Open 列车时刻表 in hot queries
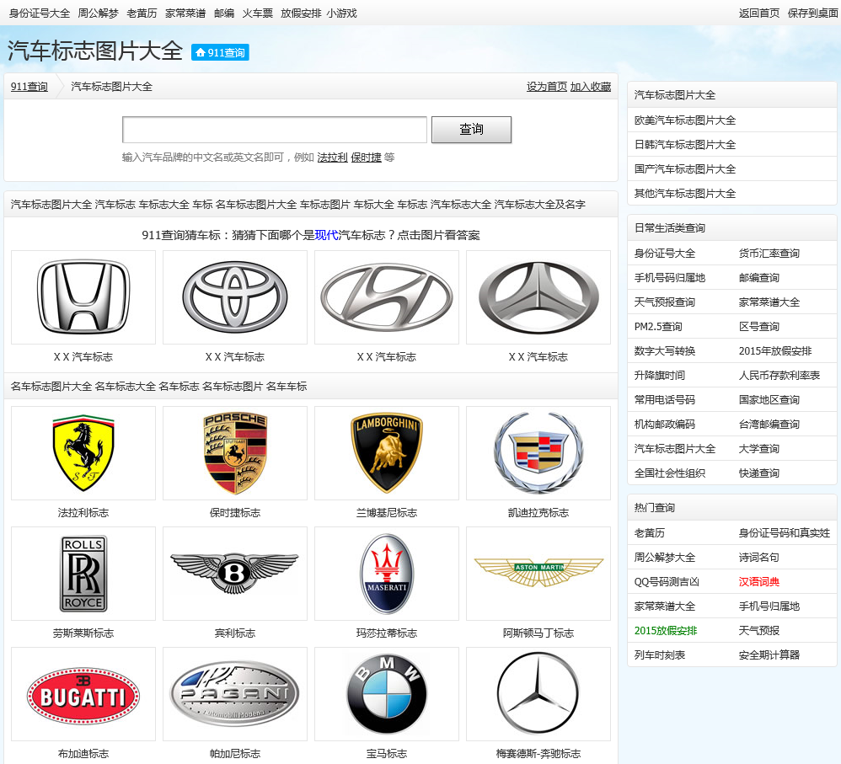This screenshot has height=764, width=841. click(660, 655)
